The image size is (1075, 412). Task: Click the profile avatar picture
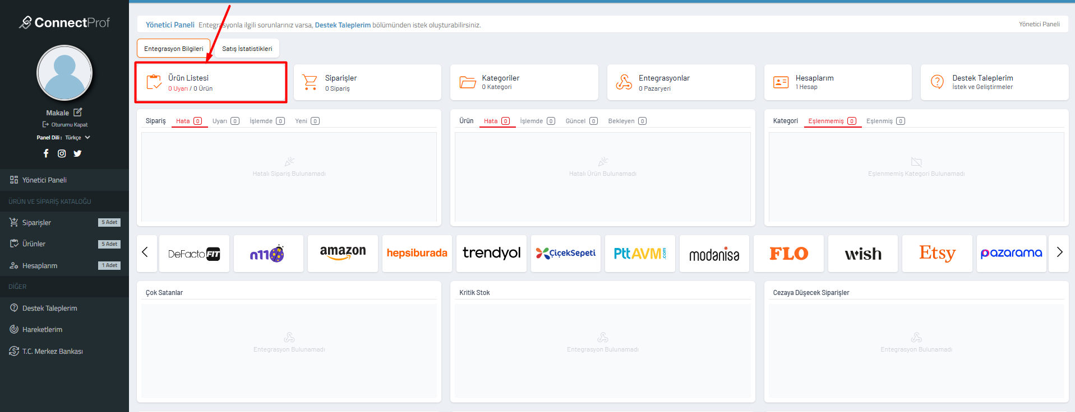pyautogui.click(x=64, y=73)
